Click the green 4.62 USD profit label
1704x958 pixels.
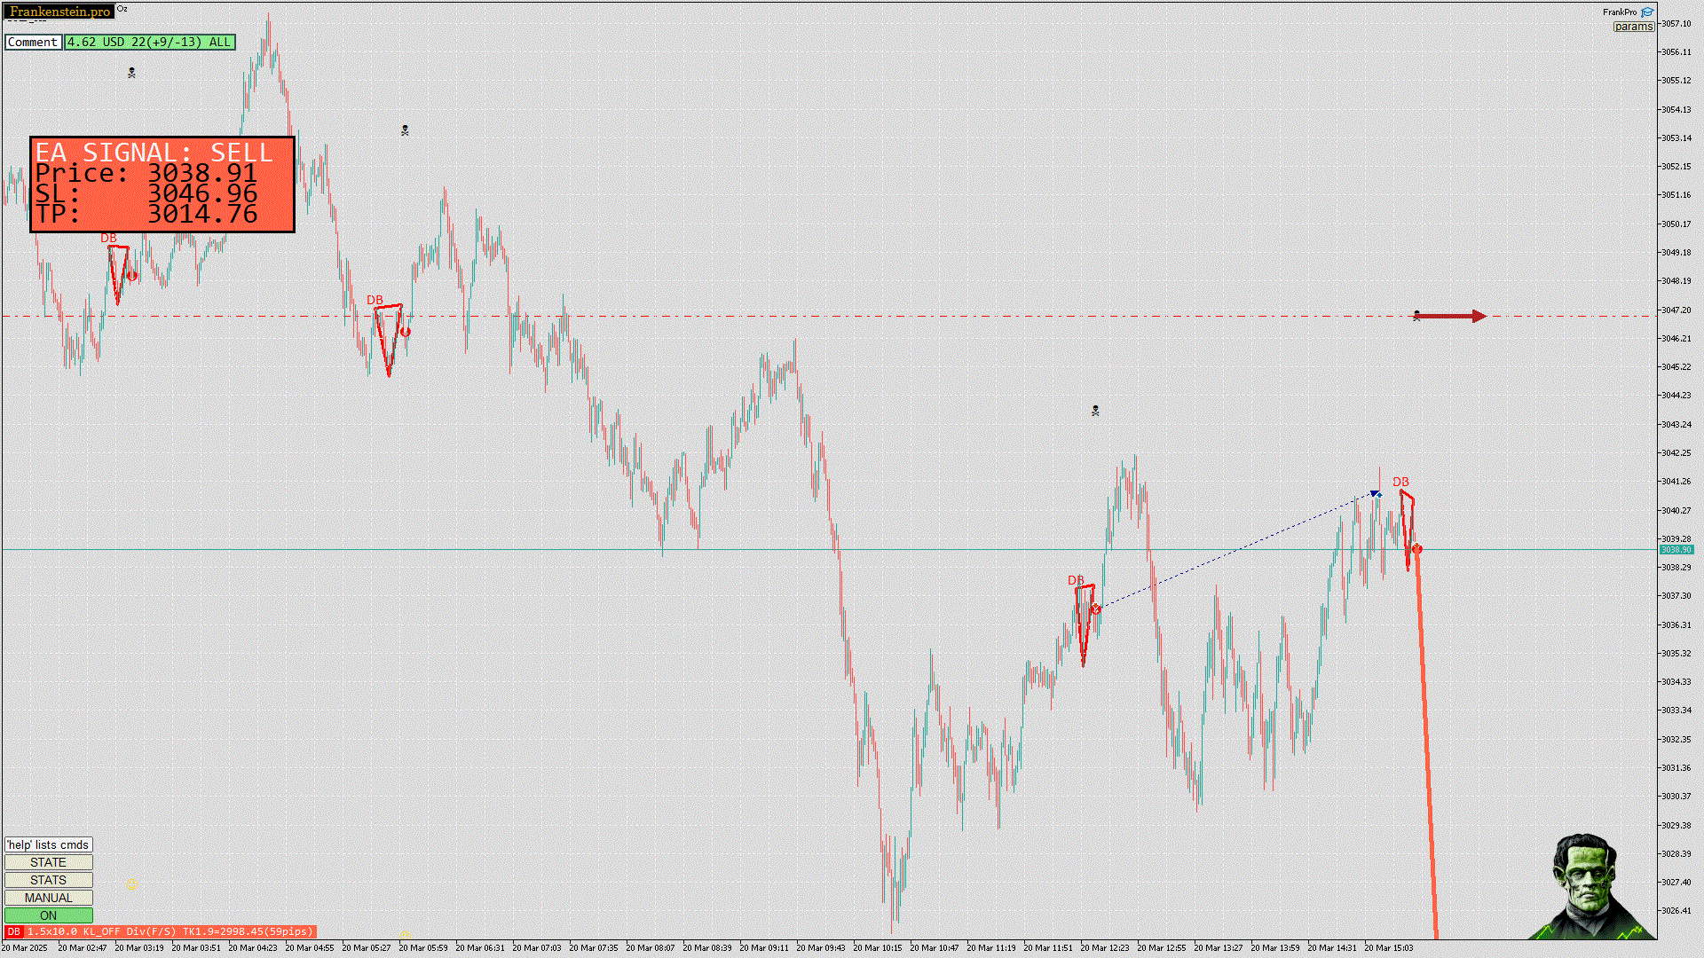[x=149, y=42]
